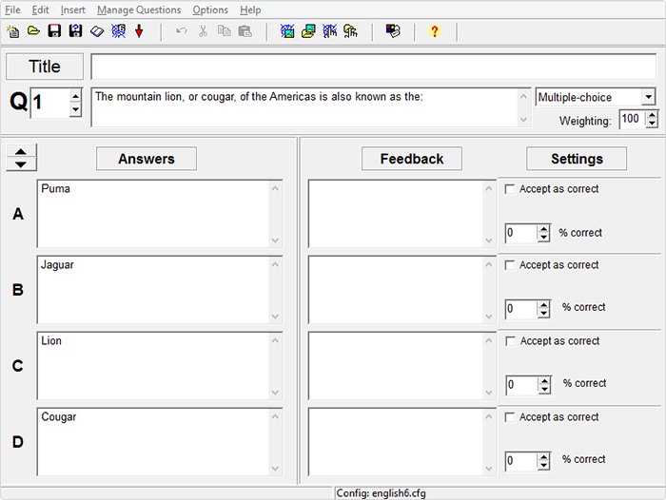
Task: Click the Copy toolbar icon
Action: coord(225,31)
